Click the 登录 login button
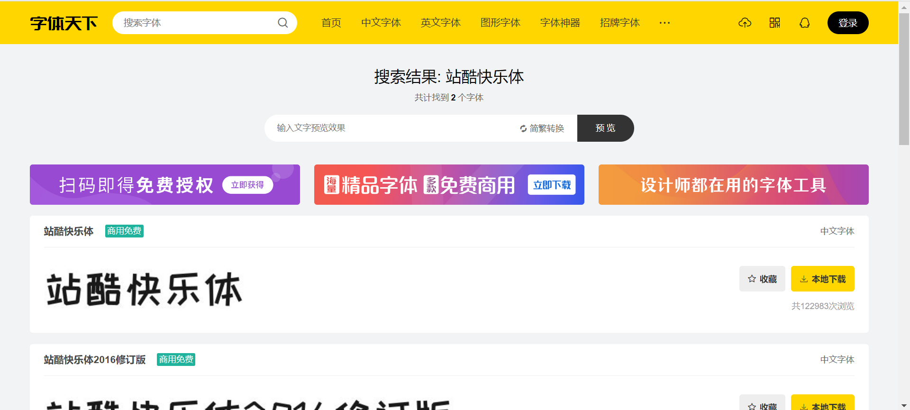 tap(848, 23)
